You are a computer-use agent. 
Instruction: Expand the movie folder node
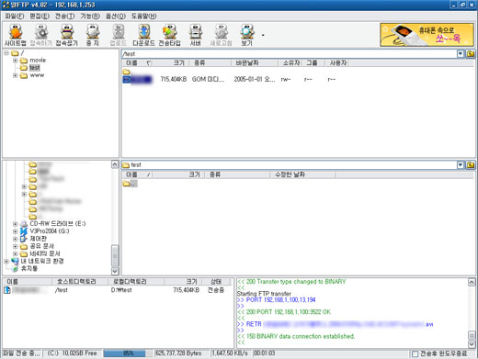15,61
